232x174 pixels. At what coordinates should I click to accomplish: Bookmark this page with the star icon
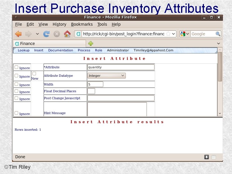click(168, 34)
